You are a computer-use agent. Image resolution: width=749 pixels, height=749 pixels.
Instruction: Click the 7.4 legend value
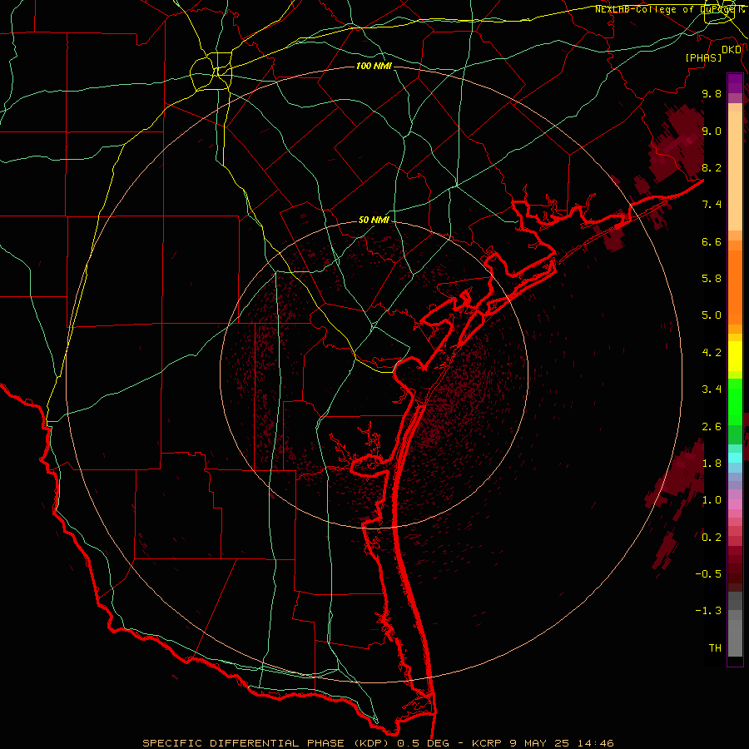click(x=712, y=205)
